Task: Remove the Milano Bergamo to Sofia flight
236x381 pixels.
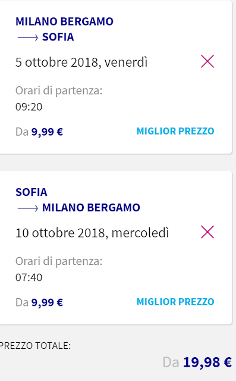Action: [207, 61]
